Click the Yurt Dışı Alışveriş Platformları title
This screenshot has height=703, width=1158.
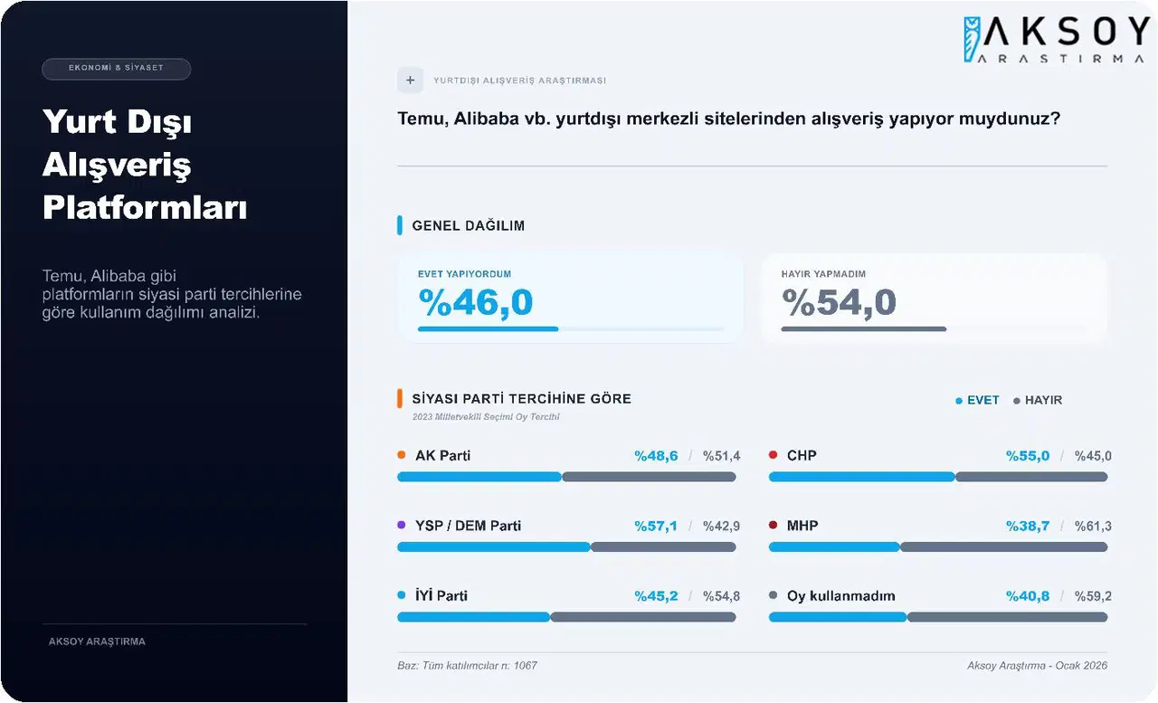(x=145, y=166)
